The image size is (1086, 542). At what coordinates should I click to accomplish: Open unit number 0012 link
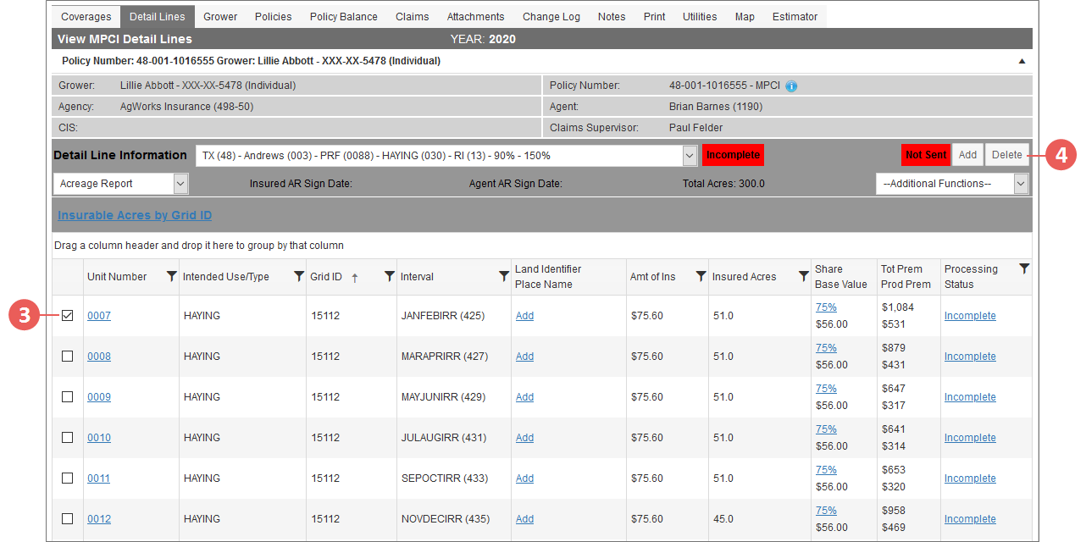tap(99, 519)
